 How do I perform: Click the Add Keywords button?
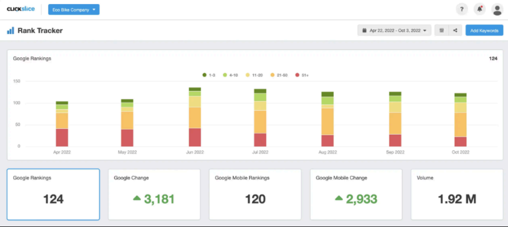[x=484, y=31]
